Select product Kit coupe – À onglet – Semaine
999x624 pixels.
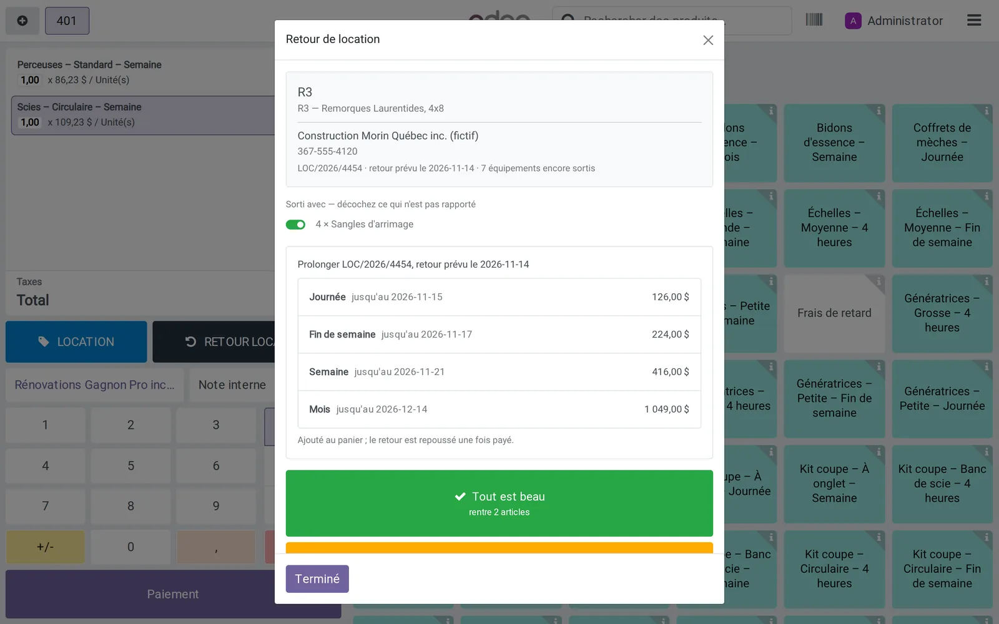(x=834, y=484)
